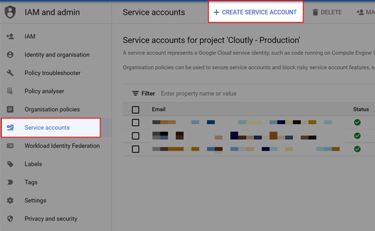The image size is (375, 231).
Task: Click the IAM add-person icon in sidebar
Action: (x=10, y=36)
